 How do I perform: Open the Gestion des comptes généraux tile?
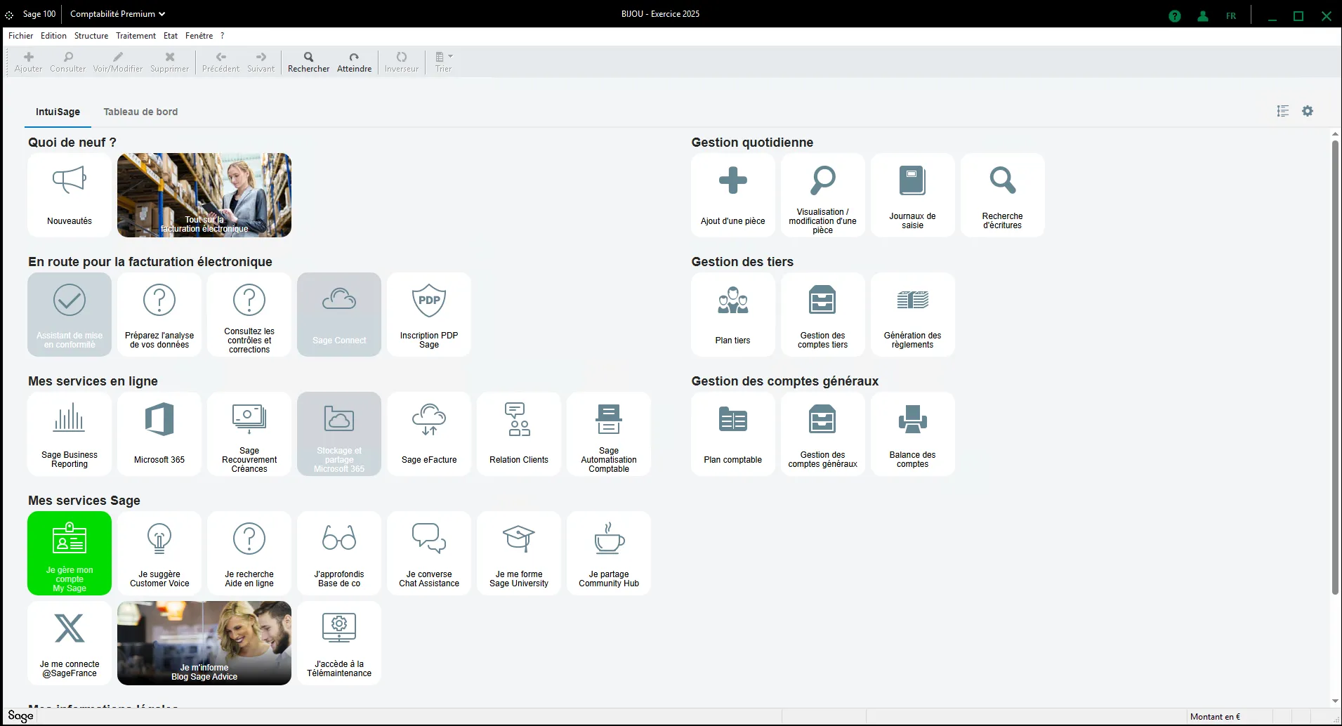coord(823,434)
